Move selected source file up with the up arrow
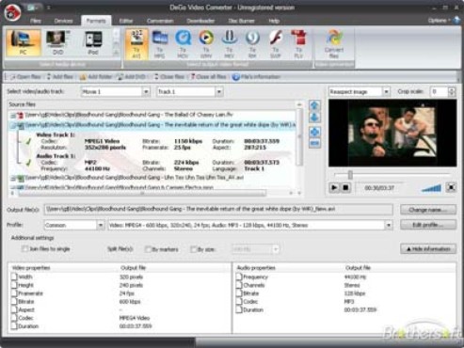464x348 pixels. click(315, 105)
